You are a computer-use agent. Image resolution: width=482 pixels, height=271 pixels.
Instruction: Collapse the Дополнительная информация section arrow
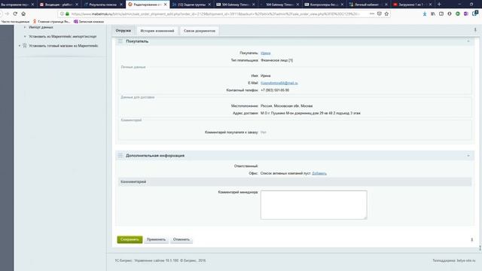pyautogui.click(x=468, y=156)
